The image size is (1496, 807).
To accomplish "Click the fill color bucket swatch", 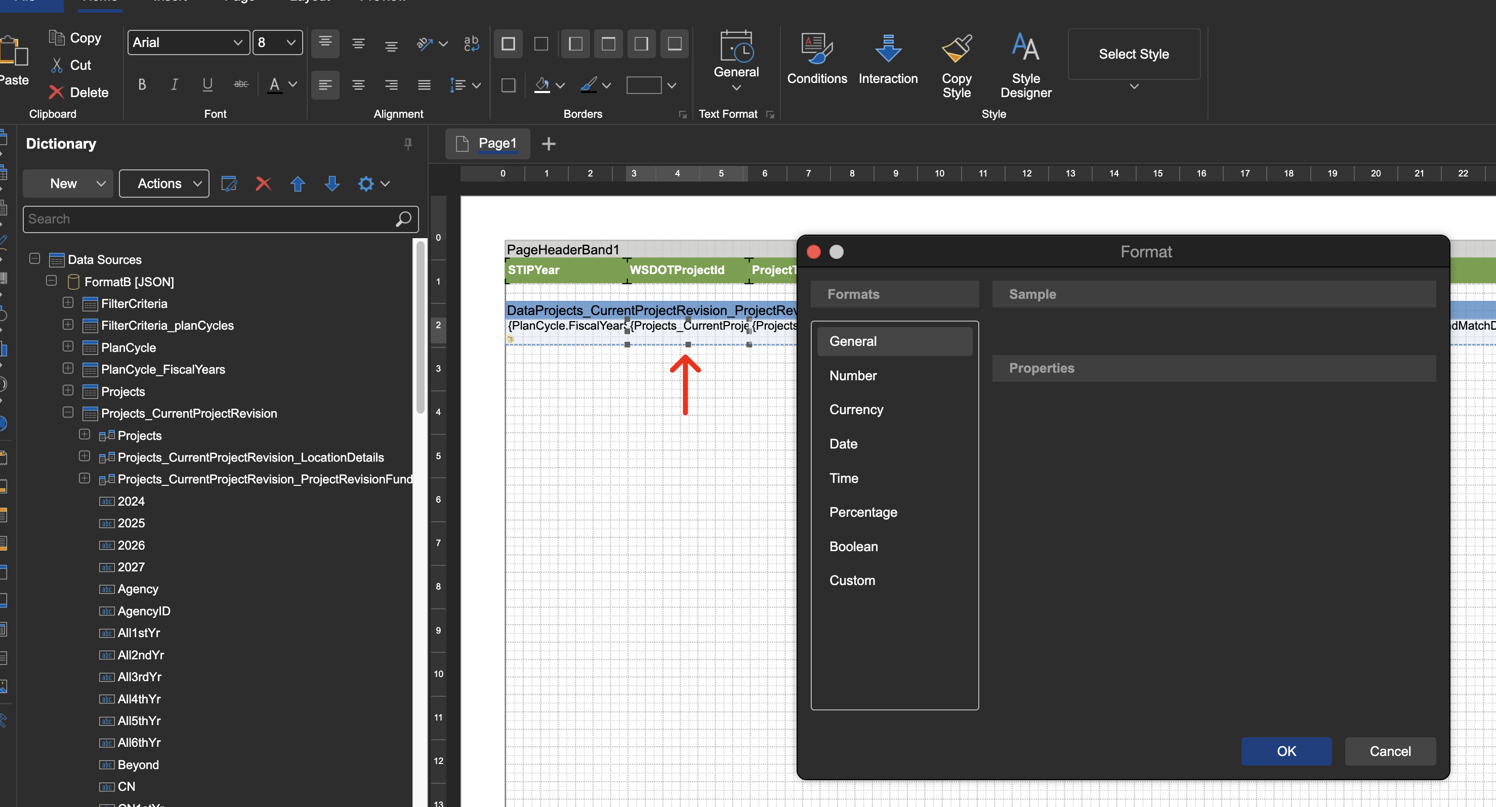I will (x=542, y=85).
